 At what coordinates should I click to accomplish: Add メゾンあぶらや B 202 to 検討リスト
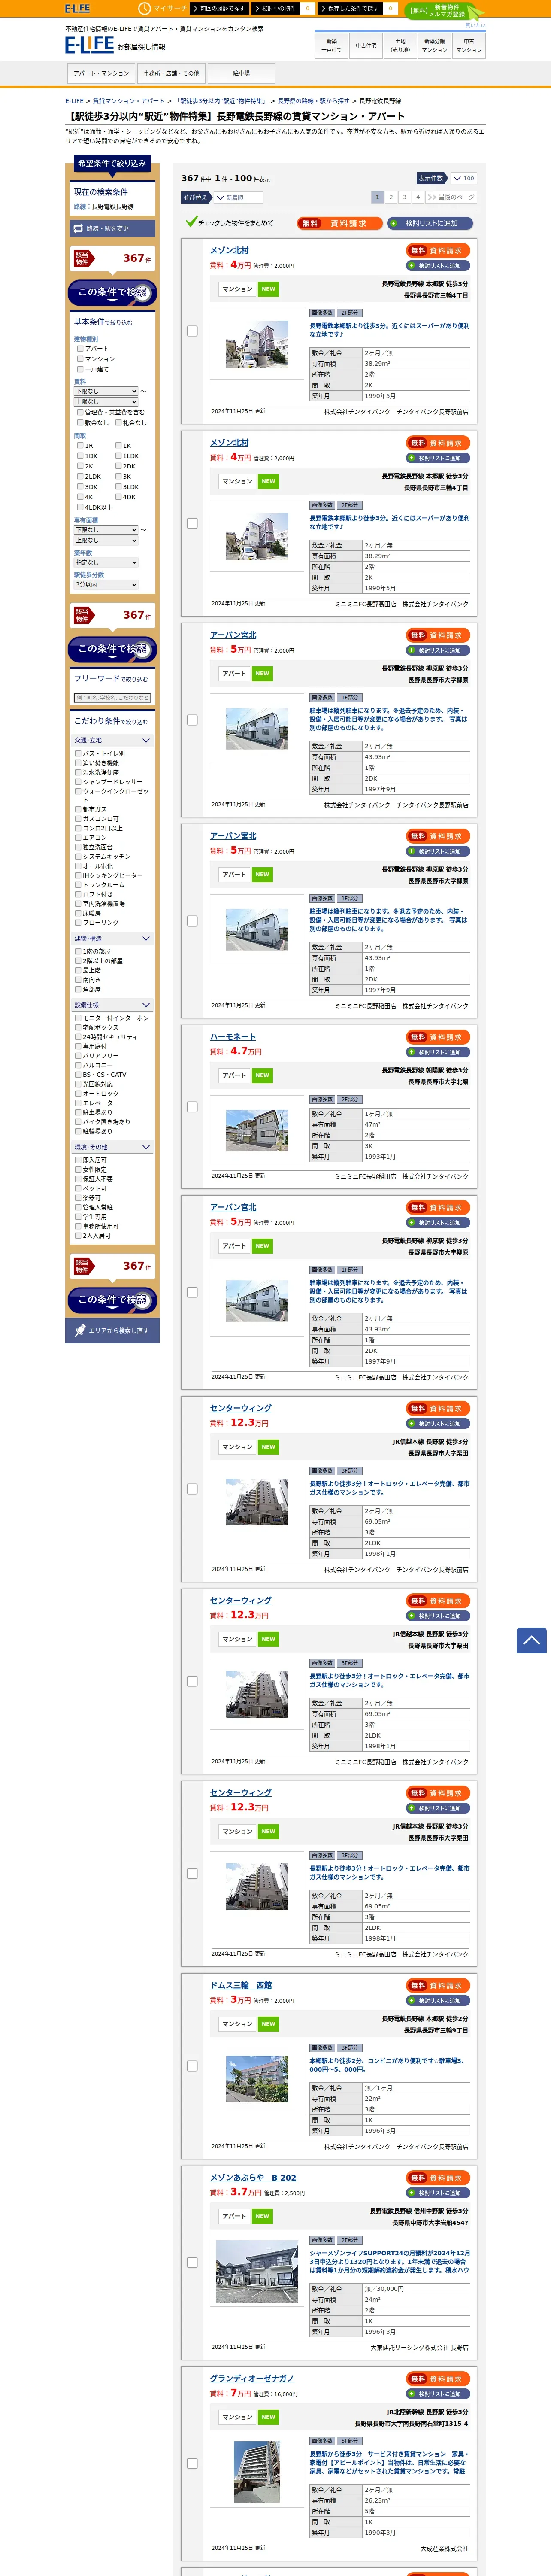coord(438,2193)
